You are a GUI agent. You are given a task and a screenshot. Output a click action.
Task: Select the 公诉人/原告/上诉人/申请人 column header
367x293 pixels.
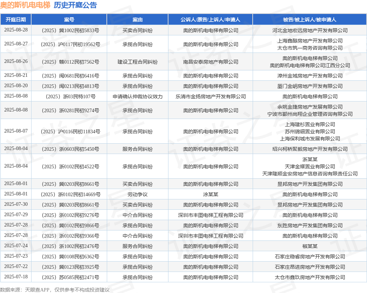(210, 20)
